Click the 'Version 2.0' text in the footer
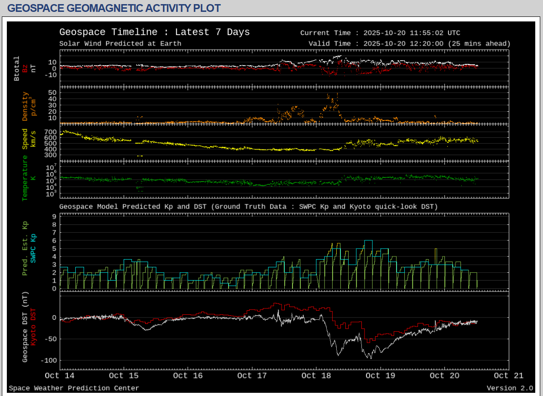Image resolution: width=543 pixels, height=396 pixels. pyautogui.click(x=510, y=388)
